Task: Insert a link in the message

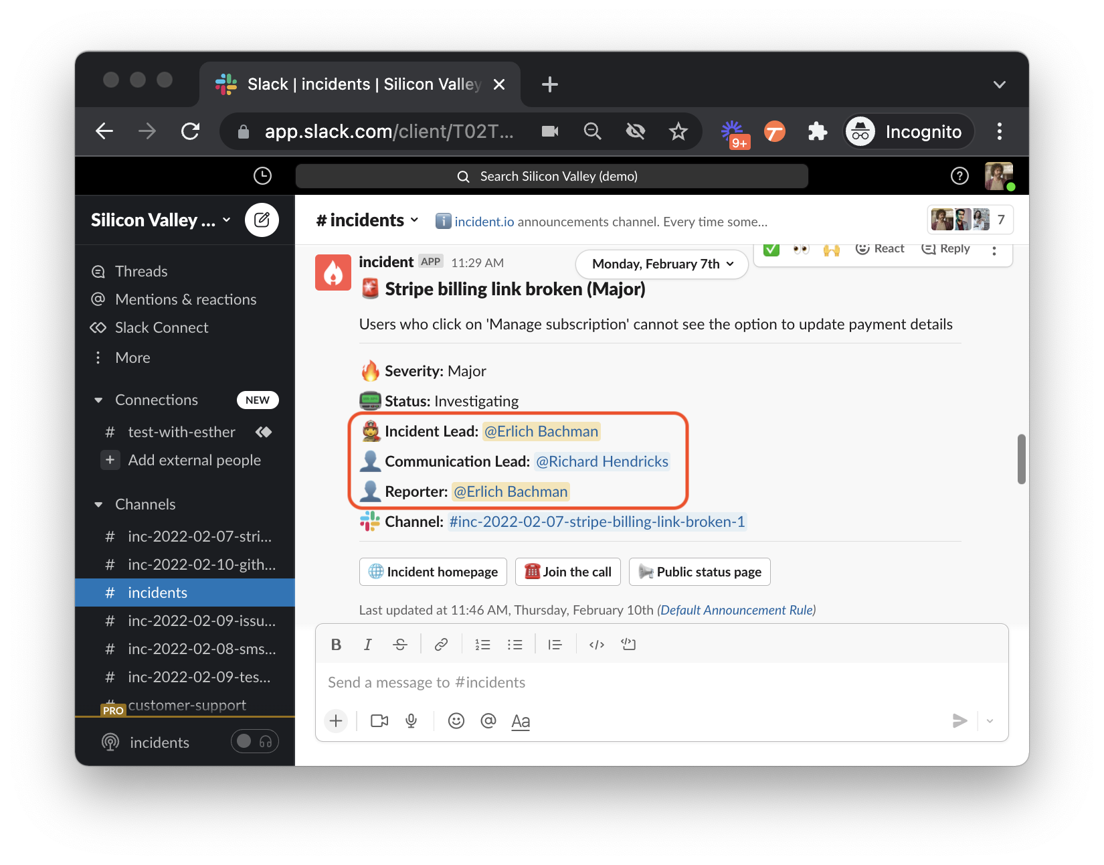Action: 441,645
